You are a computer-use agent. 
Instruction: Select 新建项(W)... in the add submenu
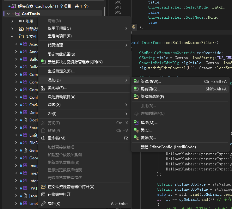click(x=180, y=81)
